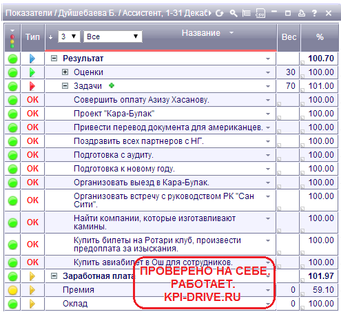The image size is (341, 312).
Task: Open the Все filter dropdown
Action: (113, 37)
